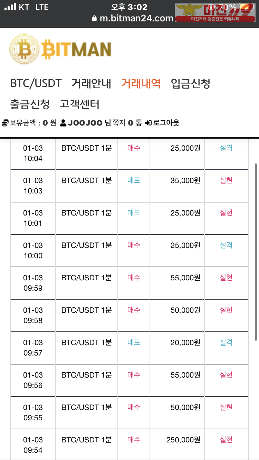Go to 입금신청 deposit page

click(191, 83)
